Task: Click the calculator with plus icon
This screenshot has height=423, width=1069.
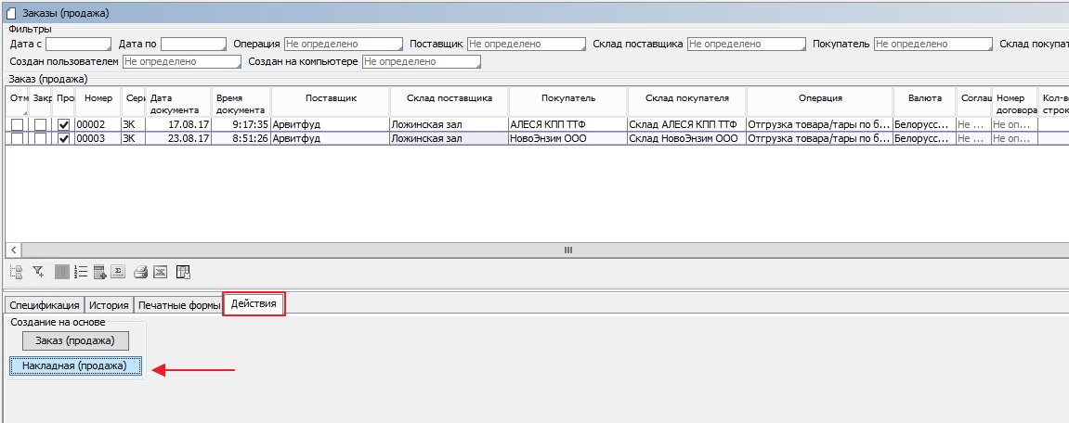Action: 99,272
